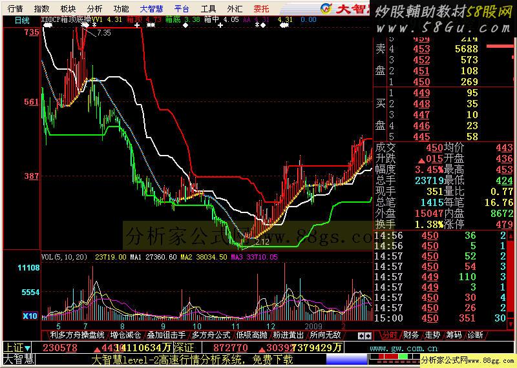Image resolution: width=517 pixels, height=368 pixels.
Task: Open the 工具 menu
Action: pos(208,8)
